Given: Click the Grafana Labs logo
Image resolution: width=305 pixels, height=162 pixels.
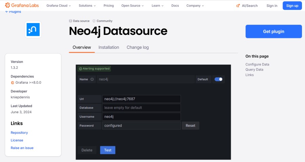Looking at the screenshot, I should click(x=22, y=5).
